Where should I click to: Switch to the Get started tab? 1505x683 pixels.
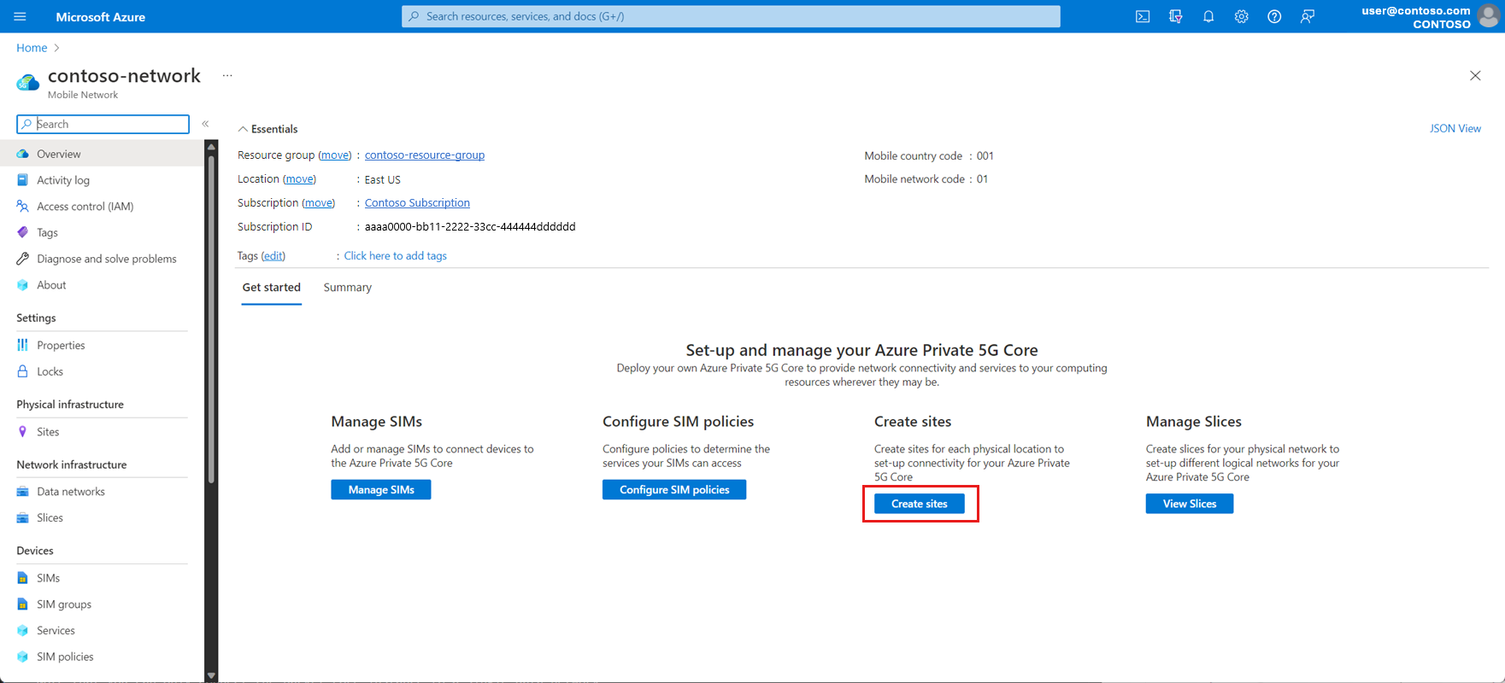(272, 288)
